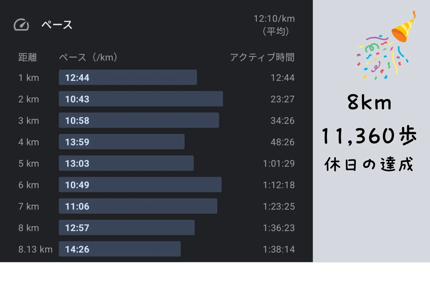
Task: Click the 12:10/km average pace value
Action: pyautogui.click(x=274, y=19)
